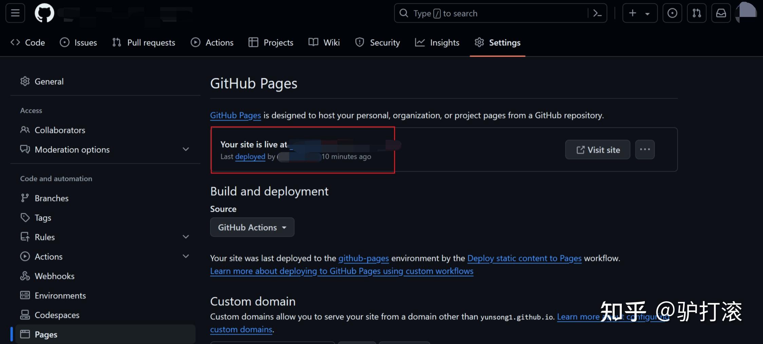
Task: Switch to the Code tab
Action: (x=28, y=43)
